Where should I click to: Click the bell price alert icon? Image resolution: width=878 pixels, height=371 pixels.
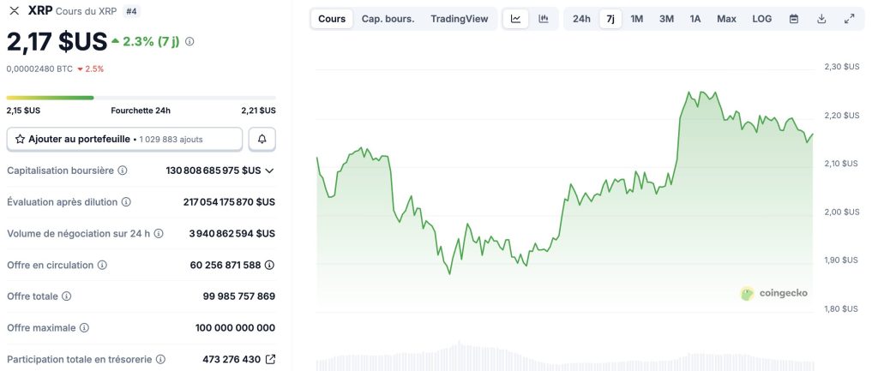(262, 139)
